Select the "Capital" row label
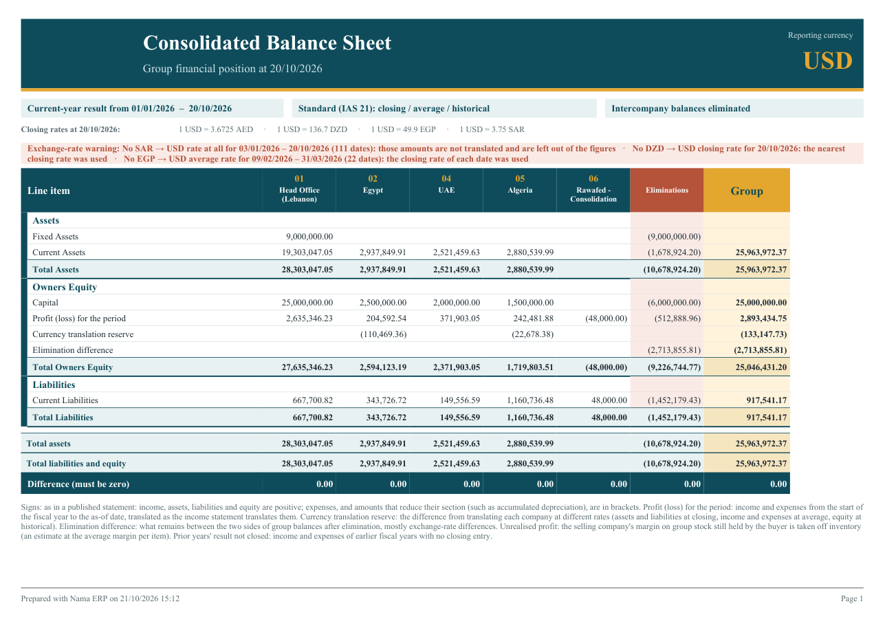Screen dimensions: 885x626 [45, 303]
